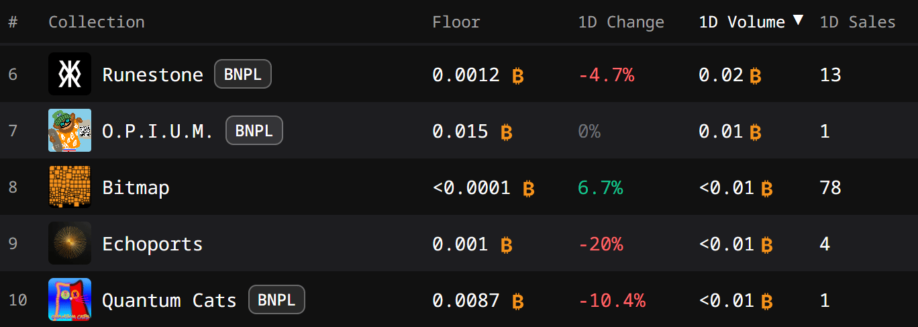Image resolution: width=918 pixels, height=327 pixels.
Task: Click the Bitcoin icon next to Runestone floor
Action: 517,75
